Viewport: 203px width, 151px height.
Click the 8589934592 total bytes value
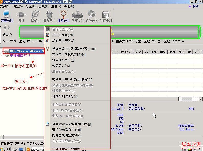pos(186,126)
